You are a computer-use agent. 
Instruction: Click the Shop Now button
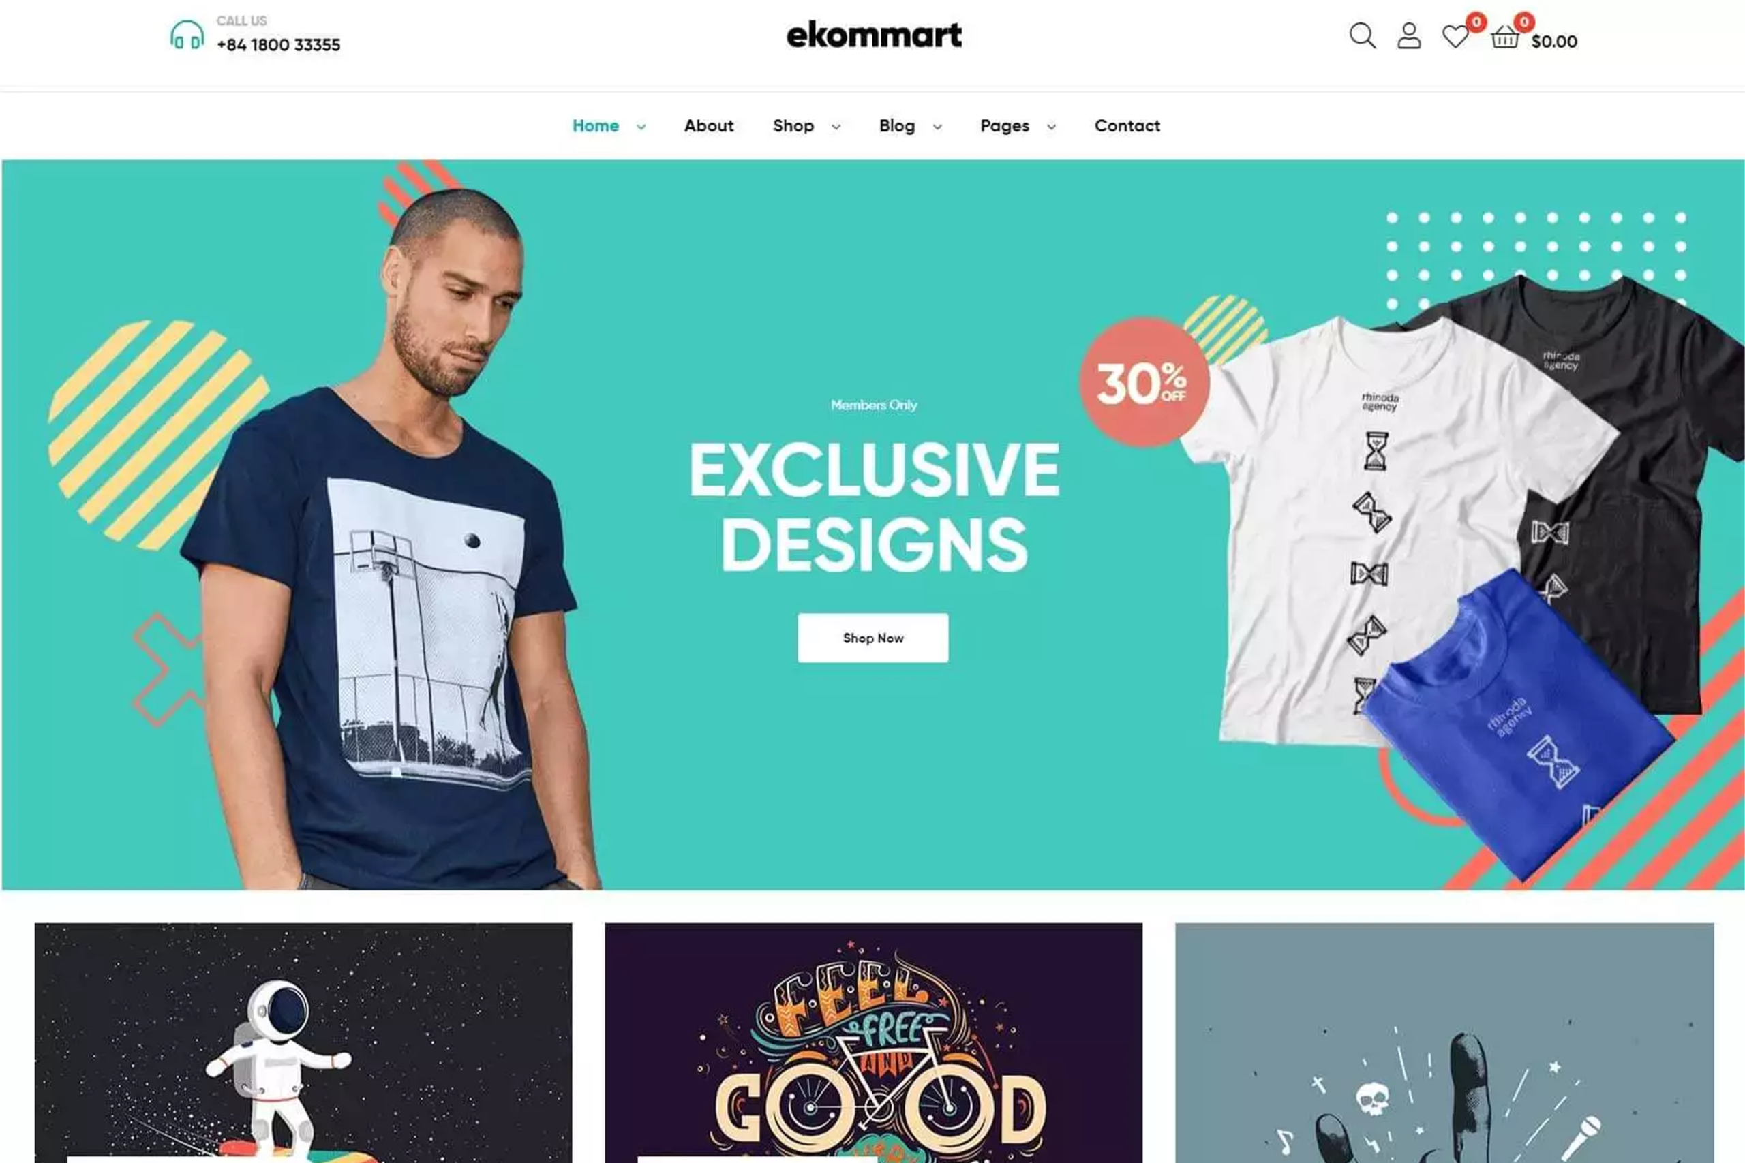point(872,638)
